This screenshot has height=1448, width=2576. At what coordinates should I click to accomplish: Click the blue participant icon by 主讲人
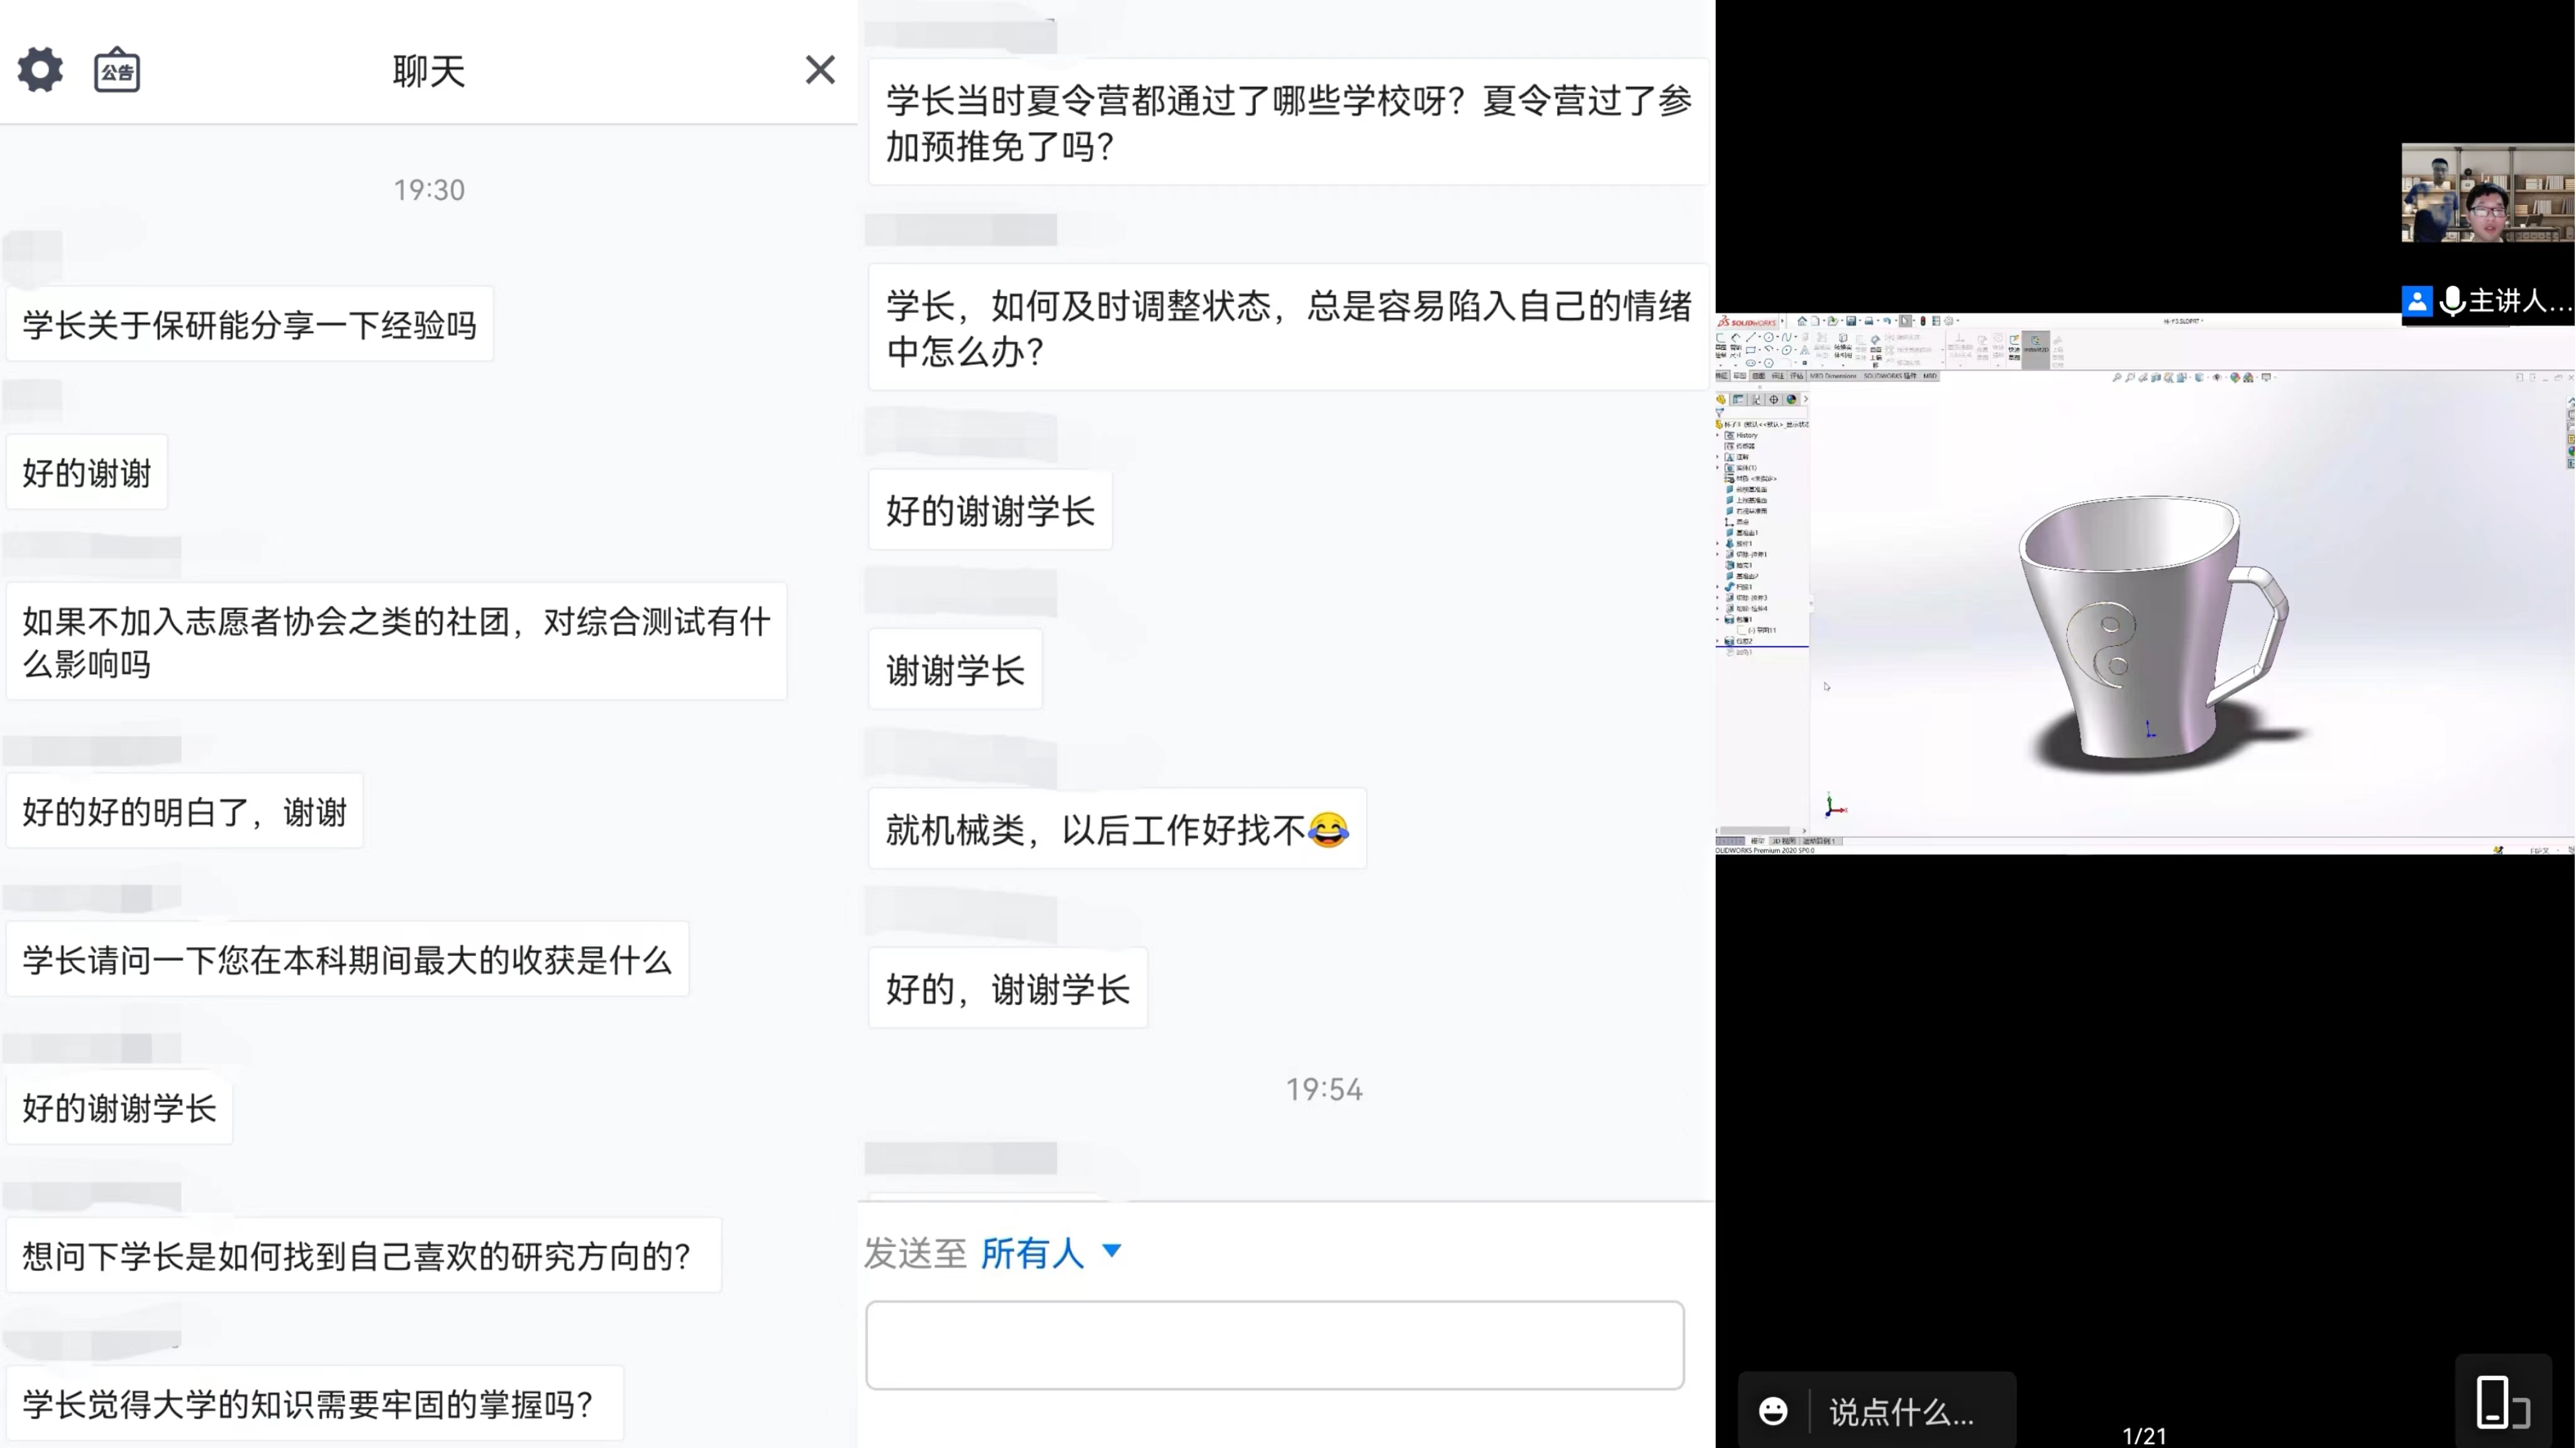2417,301
